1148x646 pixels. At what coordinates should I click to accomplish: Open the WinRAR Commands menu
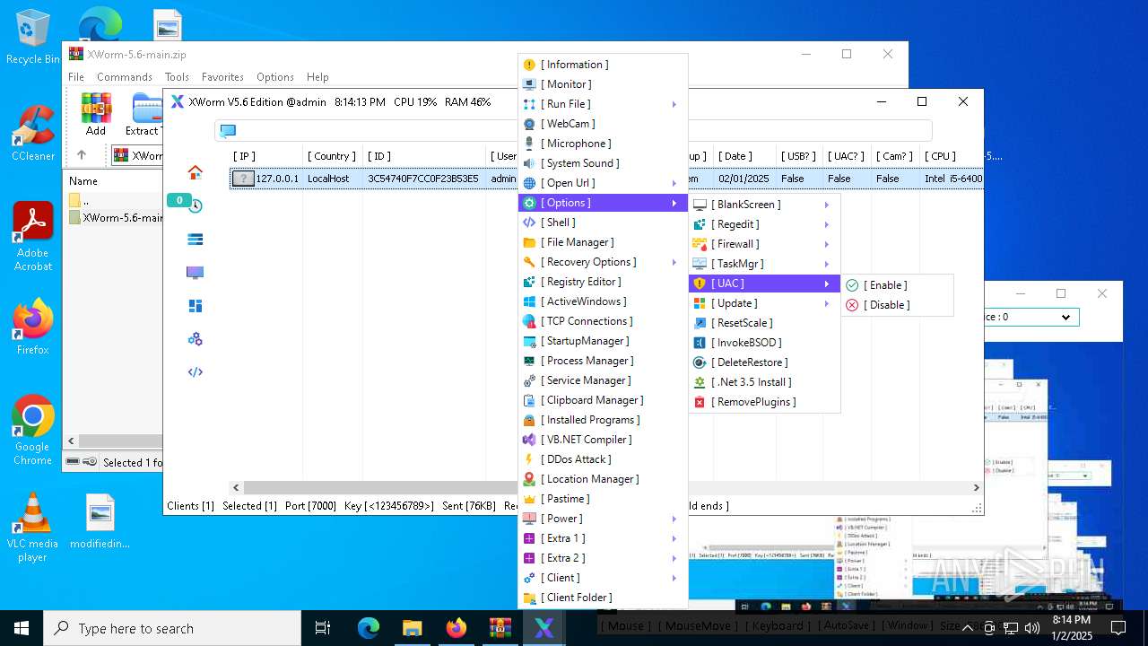tap(125, 77)
